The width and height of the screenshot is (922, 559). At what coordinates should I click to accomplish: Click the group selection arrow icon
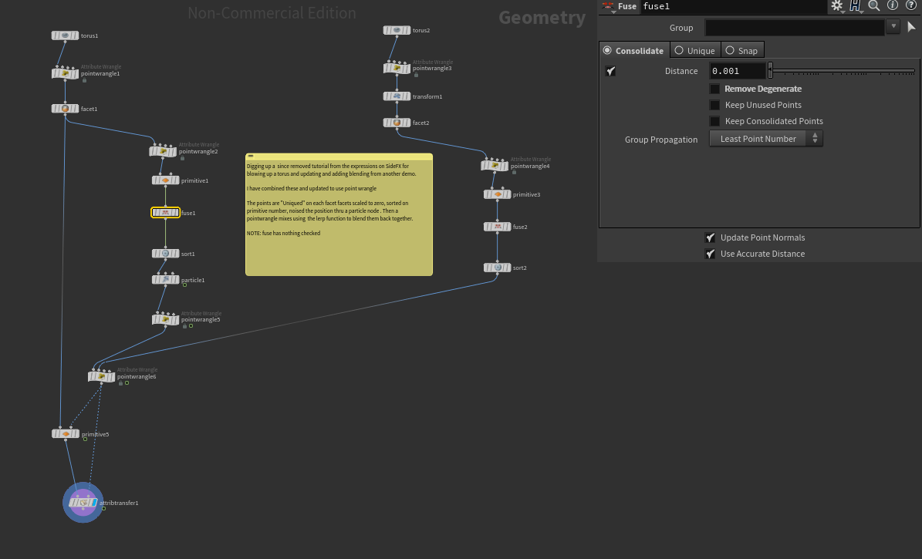[x=911, y=28]
